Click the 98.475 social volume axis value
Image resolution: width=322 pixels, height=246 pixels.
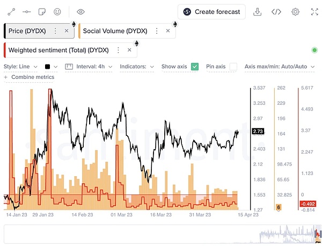tap(284, 164)
